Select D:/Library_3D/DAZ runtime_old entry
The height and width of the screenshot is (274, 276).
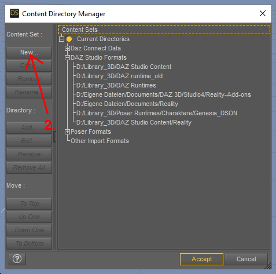119,76
